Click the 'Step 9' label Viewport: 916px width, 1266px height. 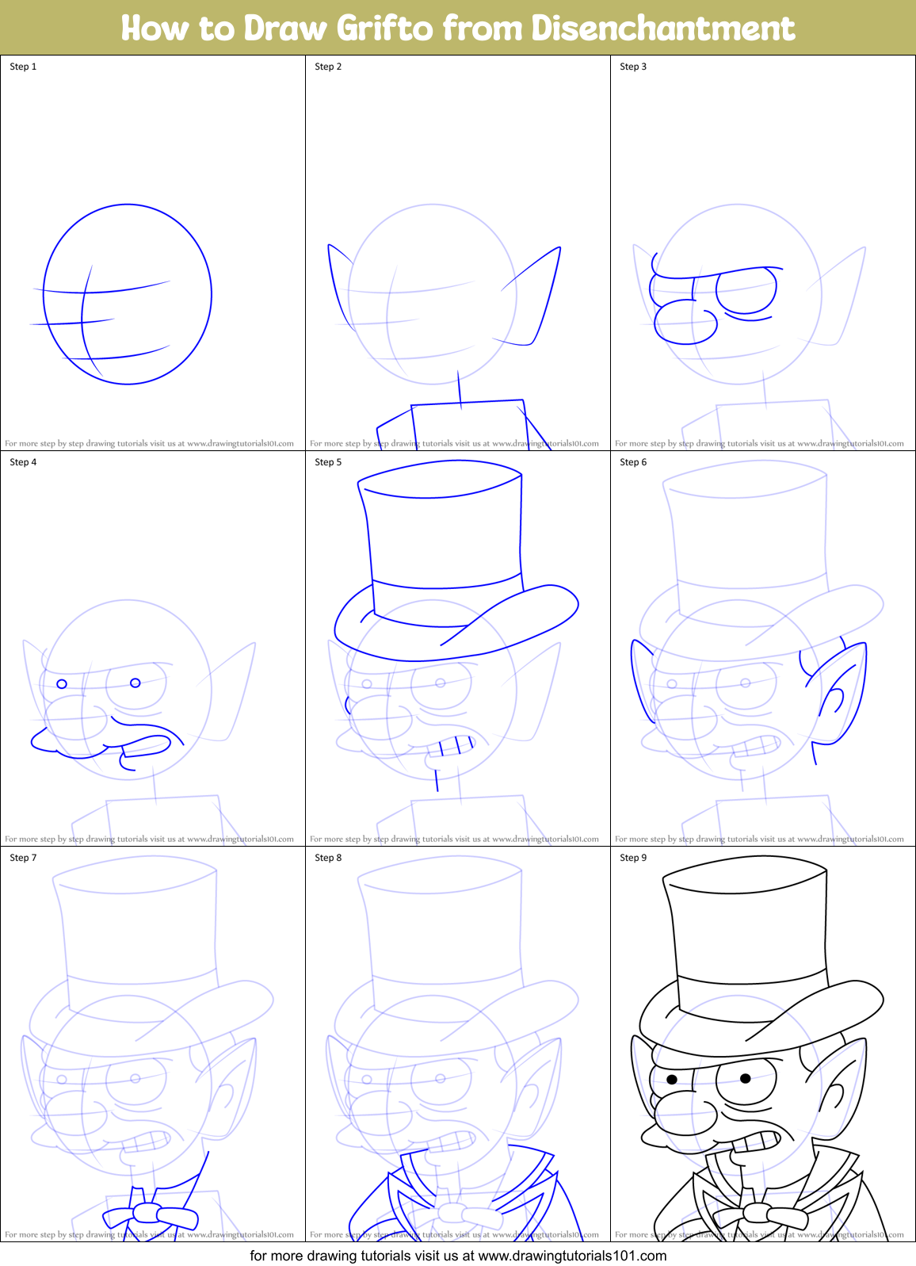(x=633, y=858)
